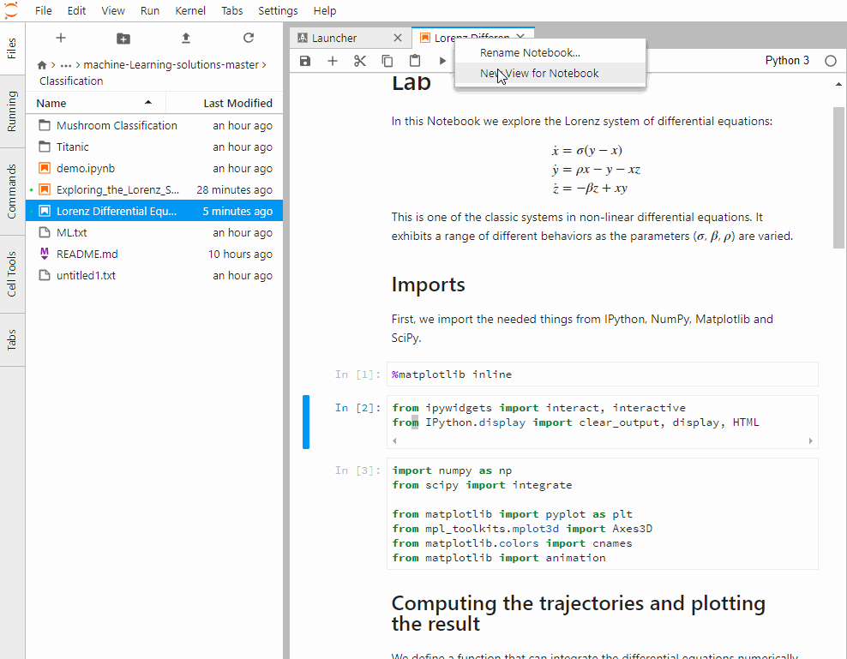Viewport: 847px width, 659px height.
Task: Run the current cell with the play icon
Action: pos(442,60)
